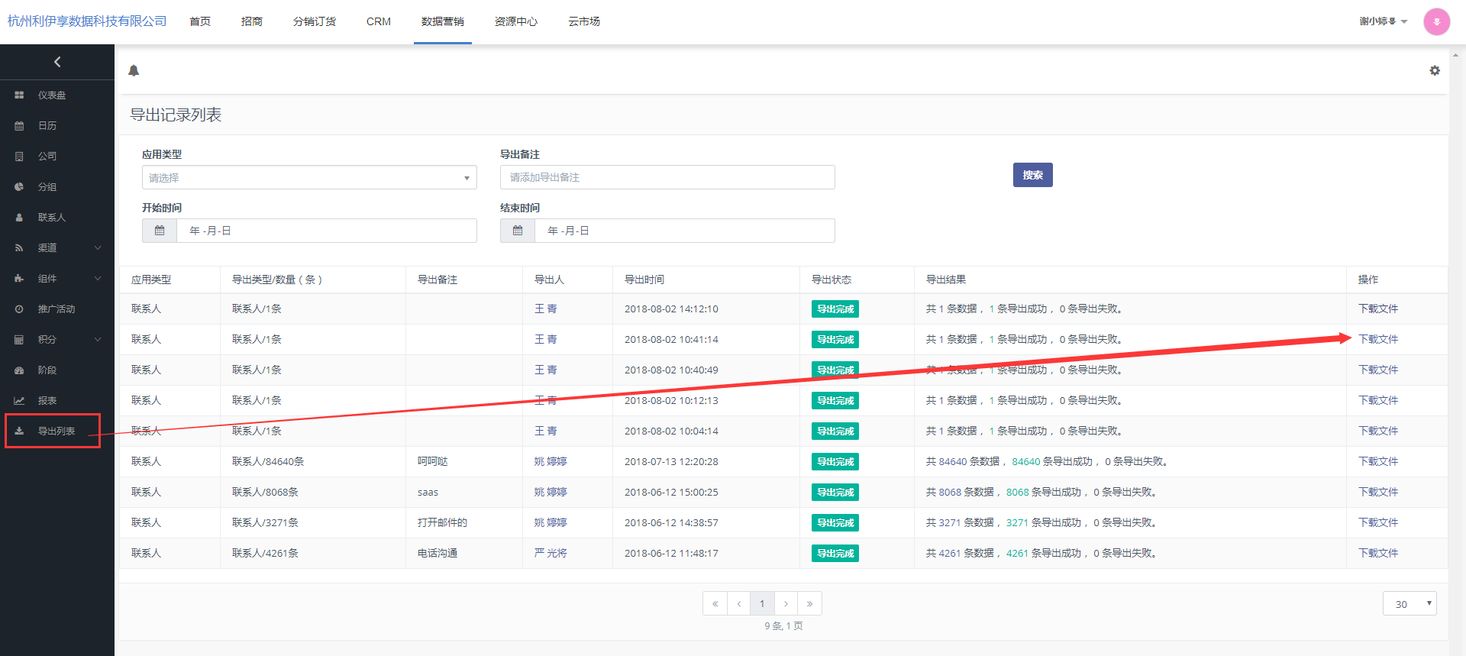
Task: Open the 应用类型 dropdown
Action: click(309, 178)
